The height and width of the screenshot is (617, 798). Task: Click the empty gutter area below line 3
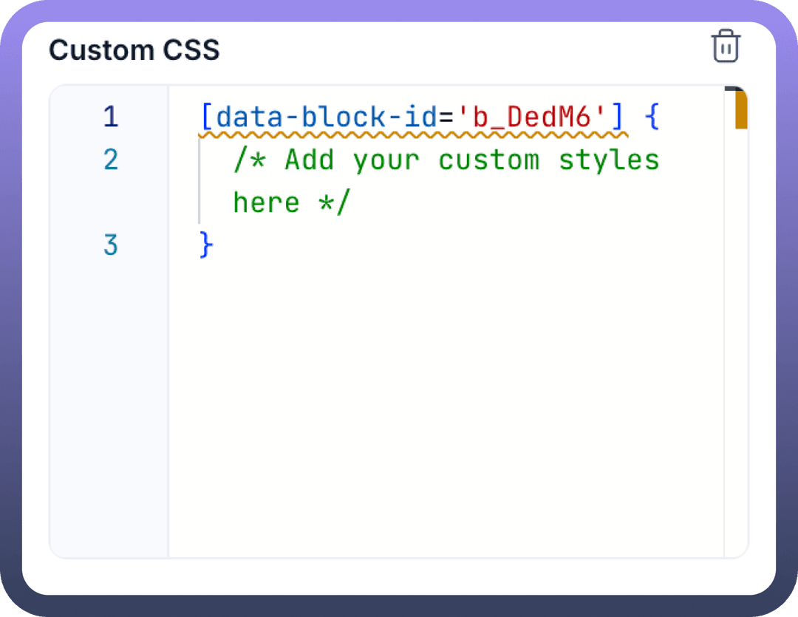(x=110, y=406)
